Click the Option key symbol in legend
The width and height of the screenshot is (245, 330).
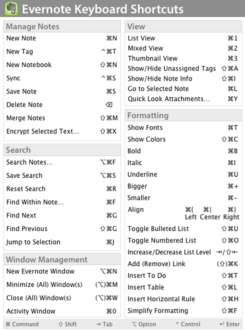coord(134,324)
